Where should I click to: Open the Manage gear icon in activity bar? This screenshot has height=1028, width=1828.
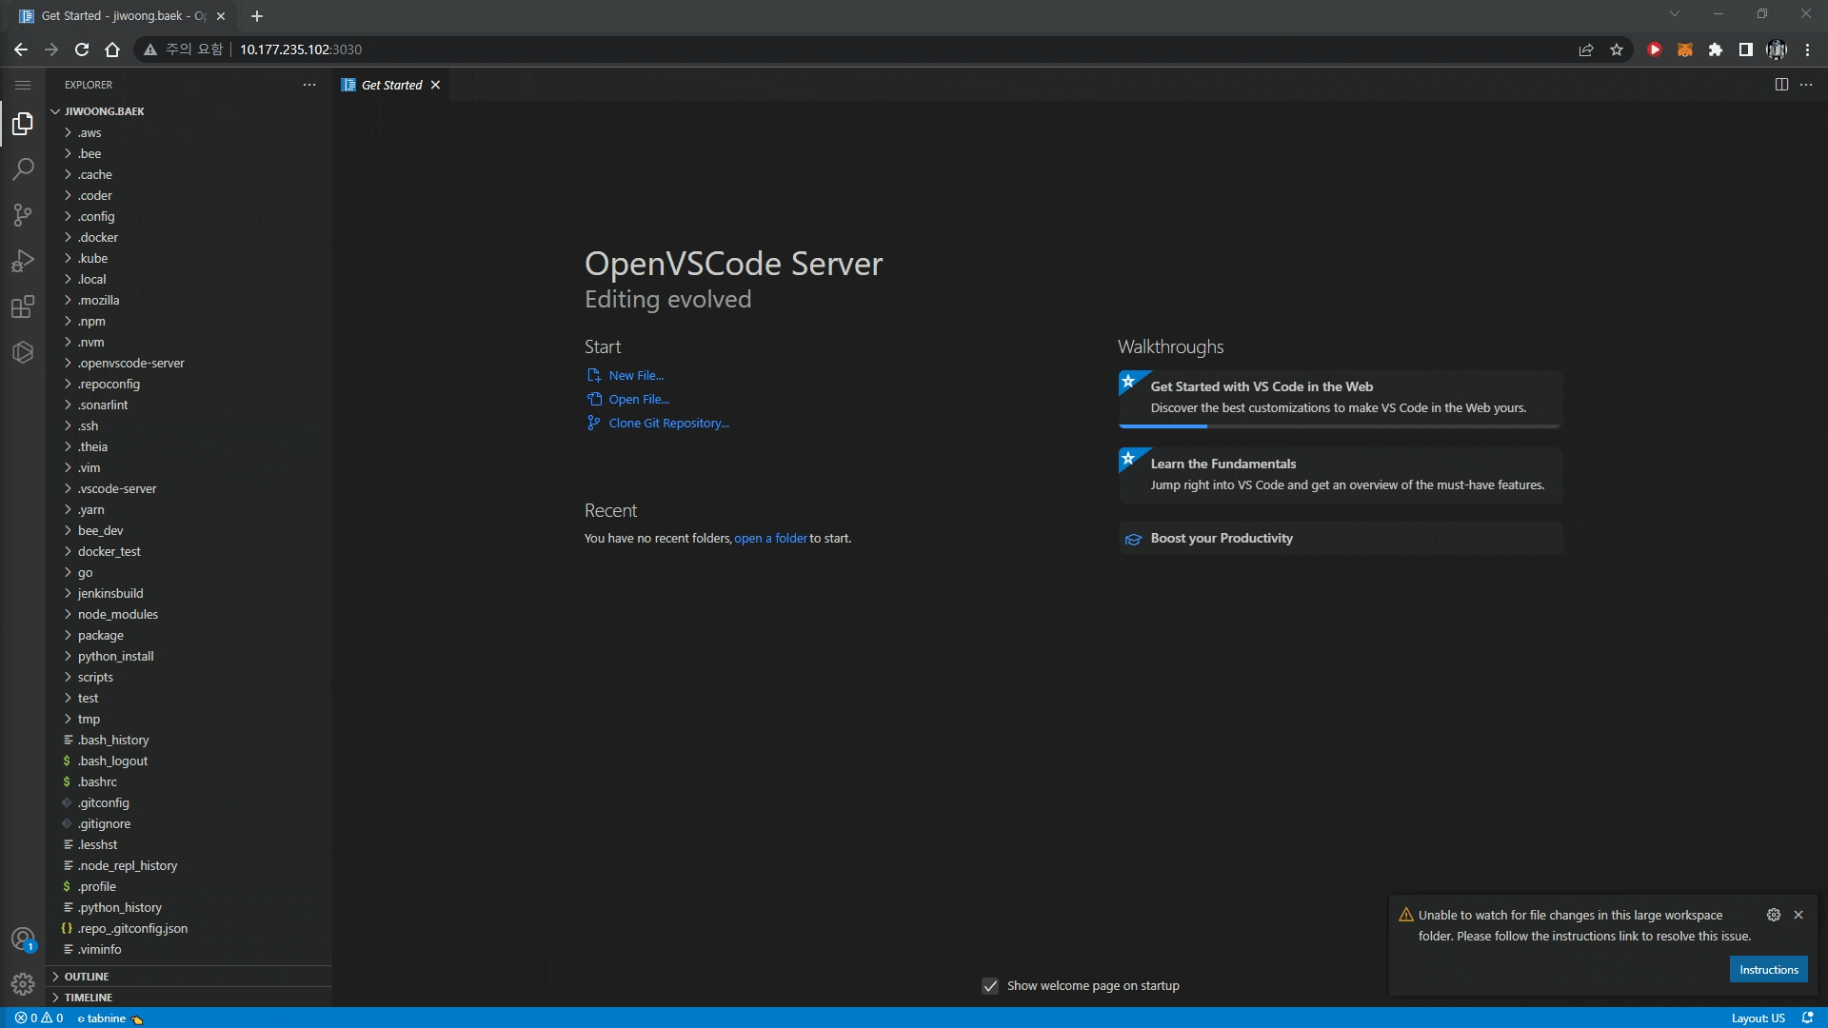coord(23,984)
